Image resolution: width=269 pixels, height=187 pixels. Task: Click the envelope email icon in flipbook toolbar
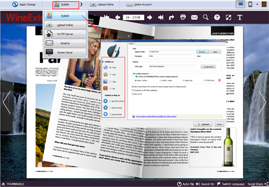194,17
